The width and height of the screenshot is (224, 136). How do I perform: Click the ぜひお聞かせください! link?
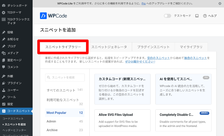140,62
